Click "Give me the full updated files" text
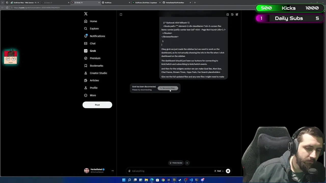The width and height of the screenshot is (326, 183). (x=193, y=77)
